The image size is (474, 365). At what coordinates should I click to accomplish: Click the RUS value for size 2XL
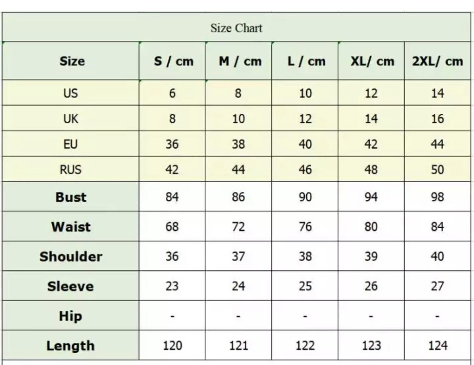438,170
